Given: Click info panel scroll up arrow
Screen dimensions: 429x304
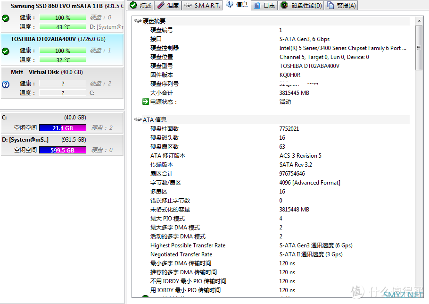Looking at the screenshot, I should 419,21.
